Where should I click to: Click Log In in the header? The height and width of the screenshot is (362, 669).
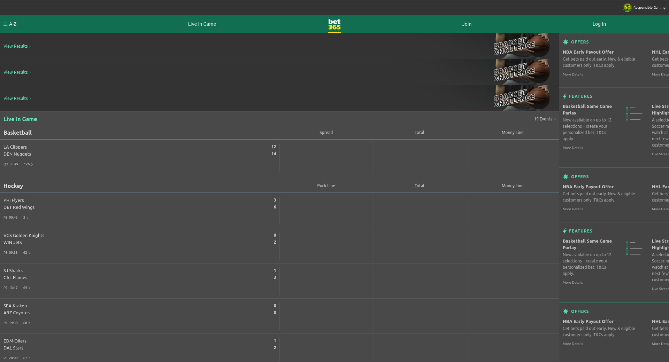[x=599, y=24]
